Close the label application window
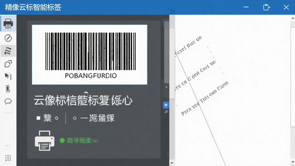Screen dimensions: 295x166 coord(286,7)
